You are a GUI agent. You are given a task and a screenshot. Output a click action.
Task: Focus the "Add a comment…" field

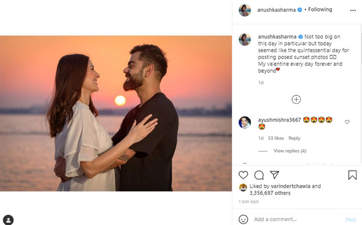(295, 219)
